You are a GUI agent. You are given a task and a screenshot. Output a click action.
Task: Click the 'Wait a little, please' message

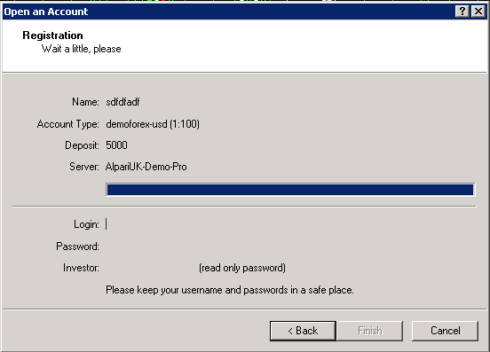[82, 49]
